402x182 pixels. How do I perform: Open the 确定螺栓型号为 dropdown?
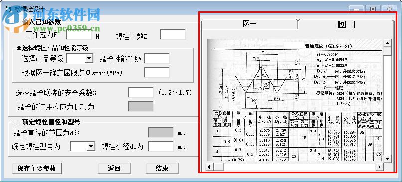[91, 146]
